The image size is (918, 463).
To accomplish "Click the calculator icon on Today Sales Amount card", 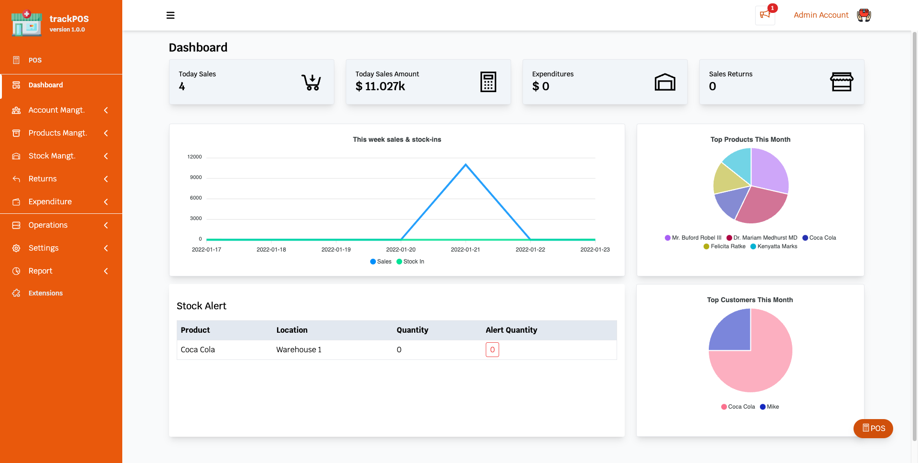I will 488,82.
